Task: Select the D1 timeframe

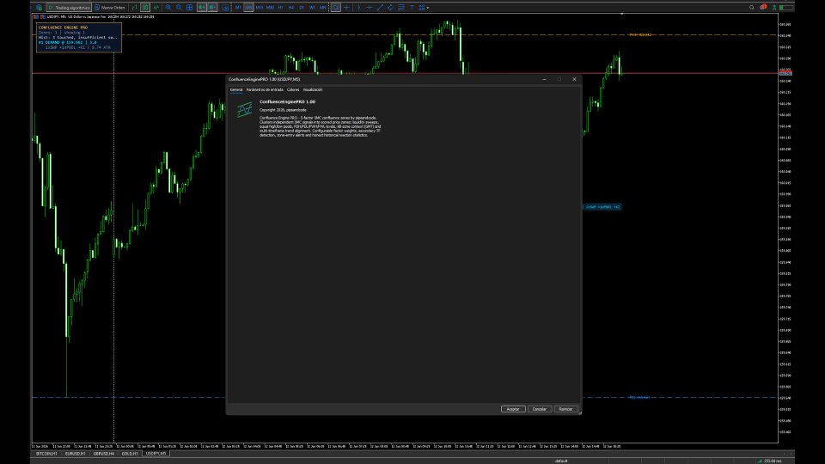Action: point(302,8)
